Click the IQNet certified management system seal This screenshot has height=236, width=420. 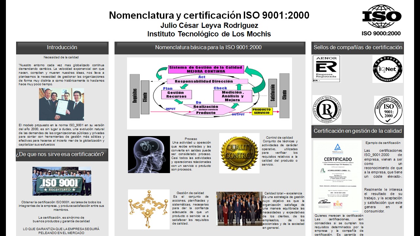point(388,69)
